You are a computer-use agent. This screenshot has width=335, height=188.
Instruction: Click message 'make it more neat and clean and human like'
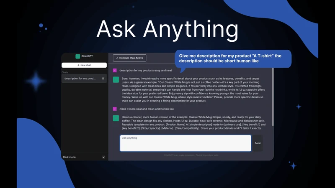(147, 109)
